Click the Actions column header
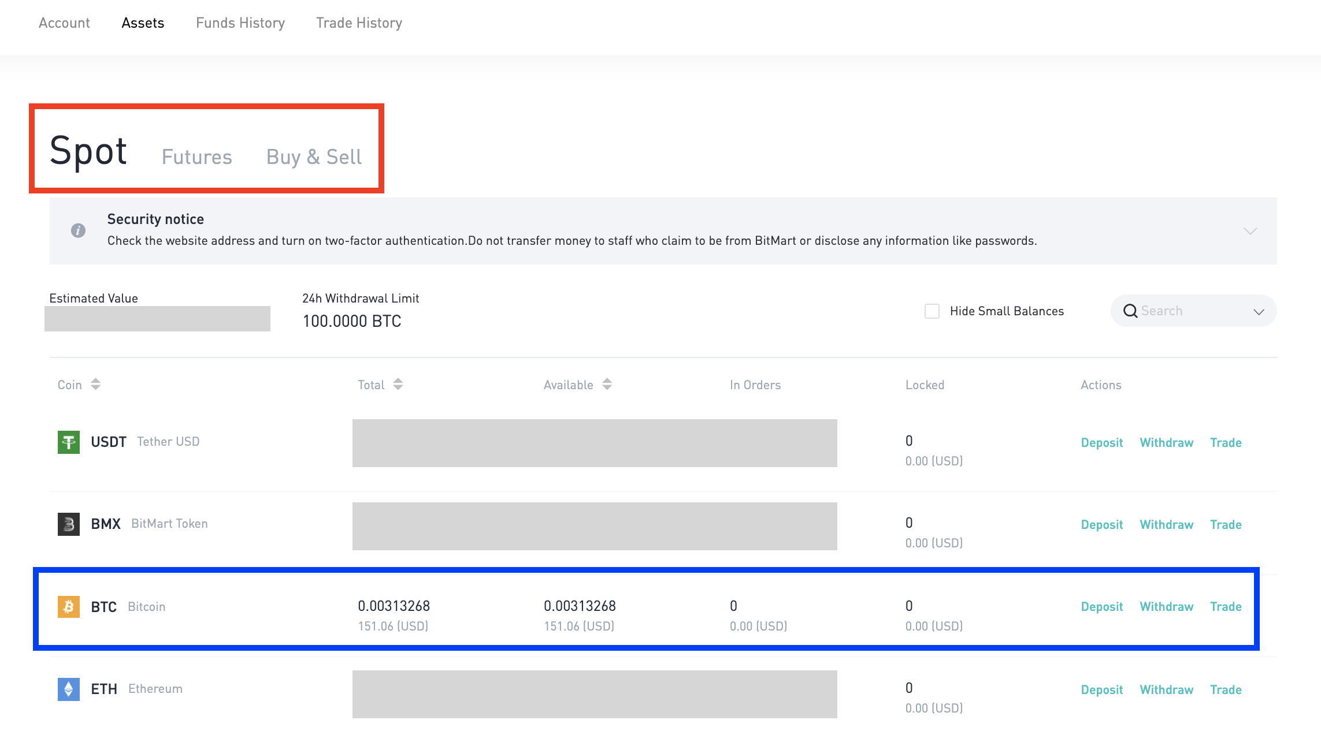Viewport: 1321px width, 731px height. click(x=1101, y=385)
